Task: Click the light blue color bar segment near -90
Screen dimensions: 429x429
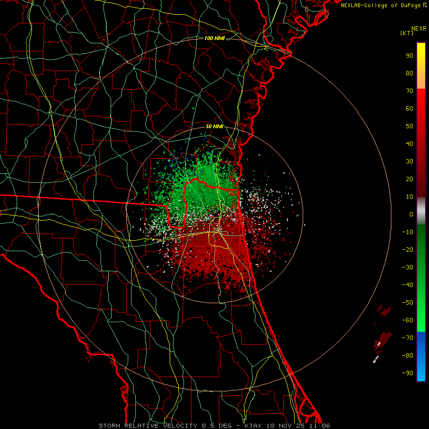Action: click(421, 372)
